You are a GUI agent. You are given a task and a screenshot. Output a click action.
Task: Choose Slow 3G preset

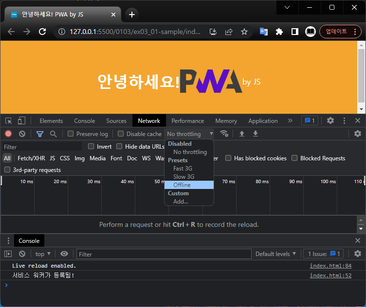(189, 177)
